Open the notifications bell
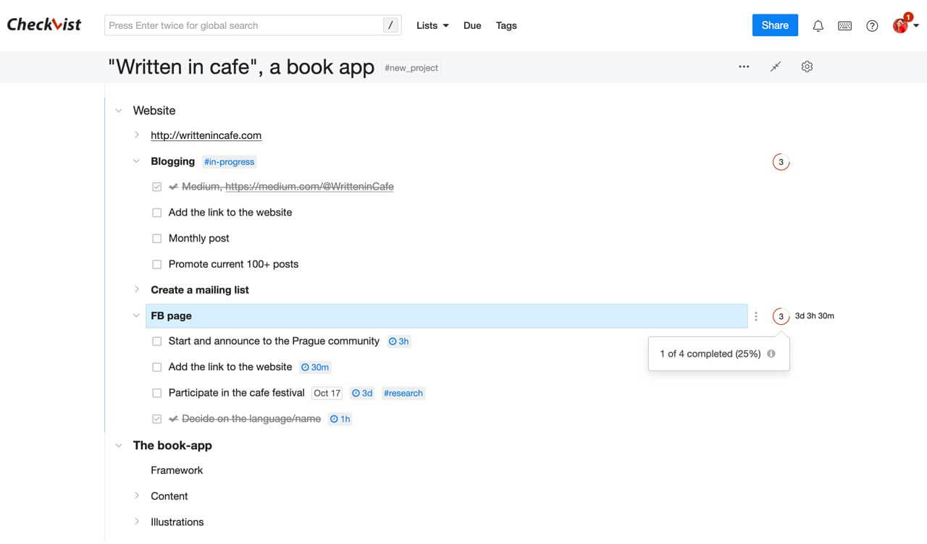The width and height of the screenshot is (927, 544). [818, 26]
